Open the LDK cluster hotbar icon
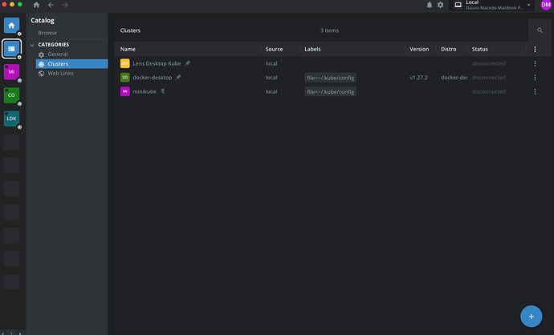 [11, 119]
